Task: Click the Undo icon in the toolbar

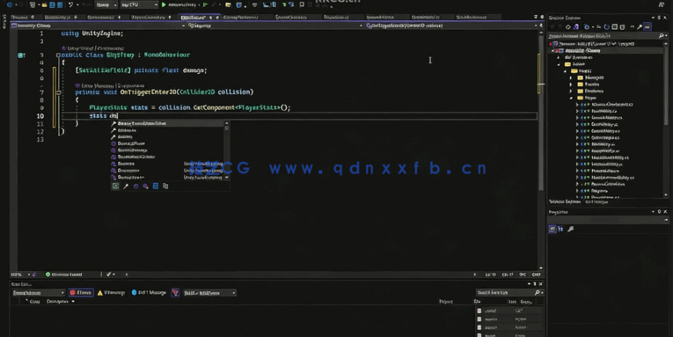Action: tap(70, 5)
